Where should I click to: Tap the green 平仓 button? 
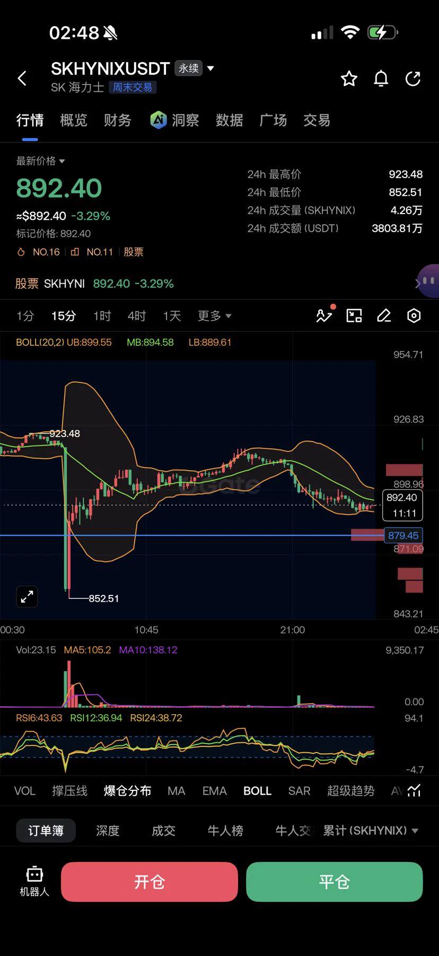[x=335, y=882]
